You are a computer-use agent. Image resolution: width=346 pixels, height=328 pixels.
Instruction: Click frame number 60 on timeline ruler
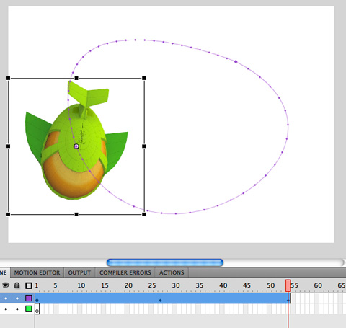click(x=318, y=285)
